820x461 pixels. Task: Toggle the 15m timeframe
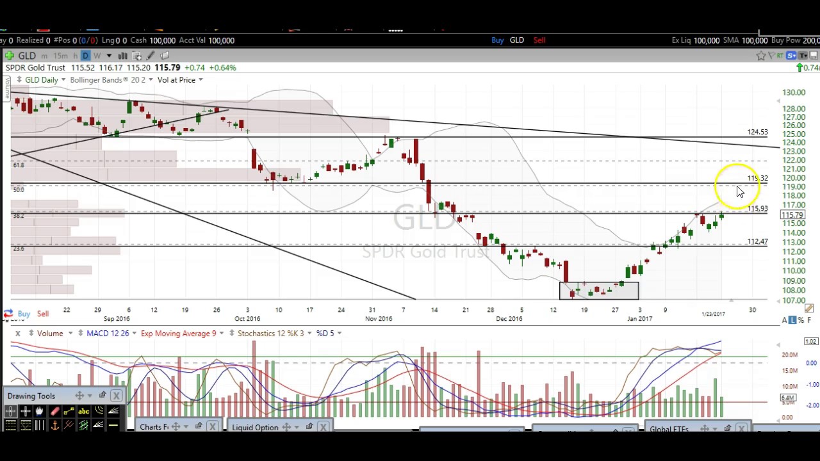pos(61,56)
